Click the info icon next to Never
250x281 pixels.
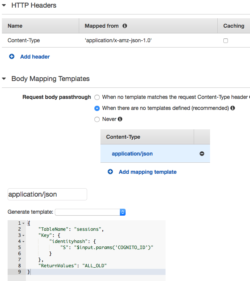(120, 119)
